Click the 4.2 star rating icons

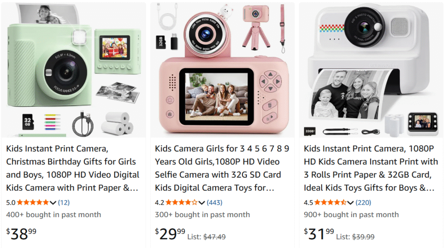click(182, 202)
